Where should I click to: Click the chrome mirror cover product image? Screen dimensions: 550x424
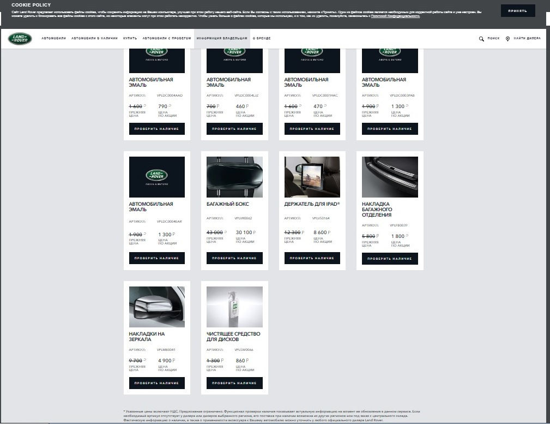pyautogui.click(x=157, y=307)
